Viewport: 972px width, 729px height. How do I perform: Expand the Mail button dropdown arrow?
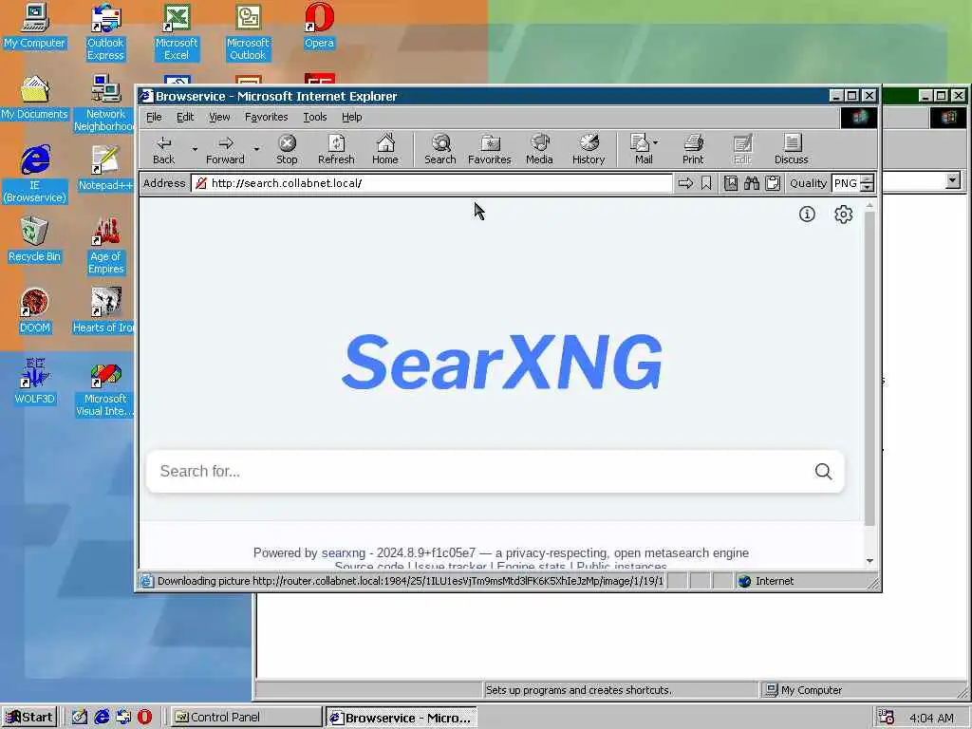[x=656, y=142]
